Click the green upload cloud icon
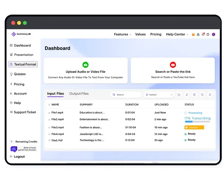Image resolution: width=222 pixels, height=180 pixels. [x=86, y=65]
